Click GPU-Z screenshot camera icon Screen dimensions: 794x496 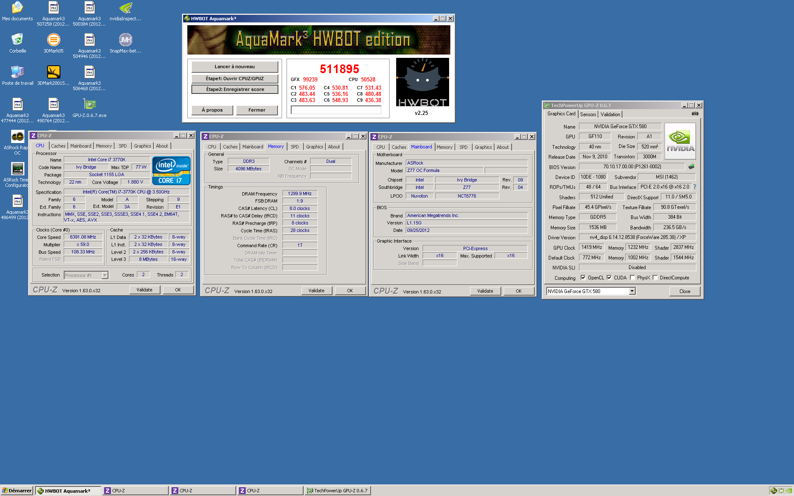[695, 114]
